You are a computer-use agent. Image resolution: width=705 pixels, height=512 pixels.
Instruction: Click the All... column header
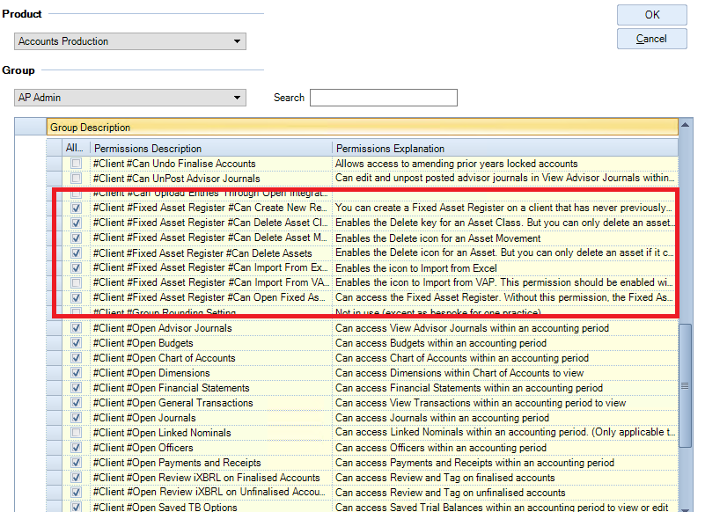point(75,148)
